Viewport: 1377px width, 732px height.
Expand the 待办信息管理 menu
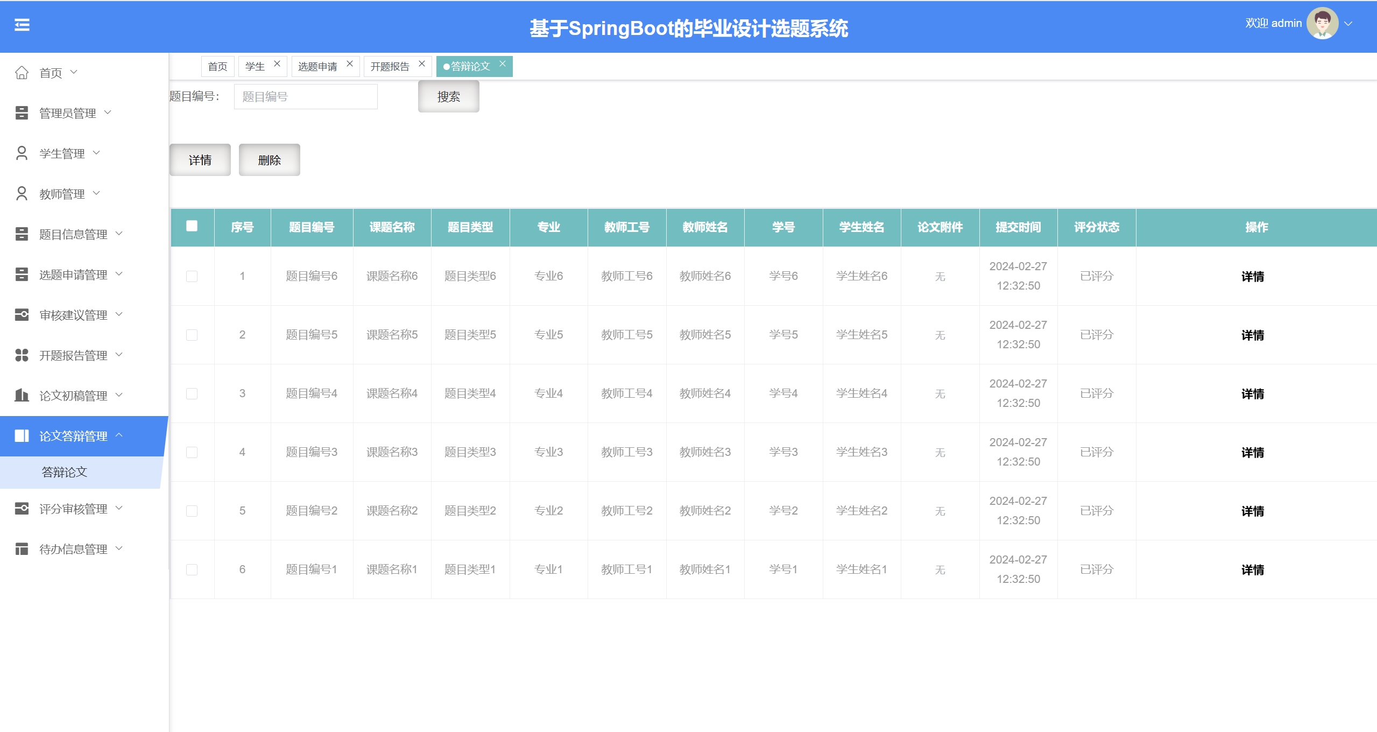pos(119,548)
